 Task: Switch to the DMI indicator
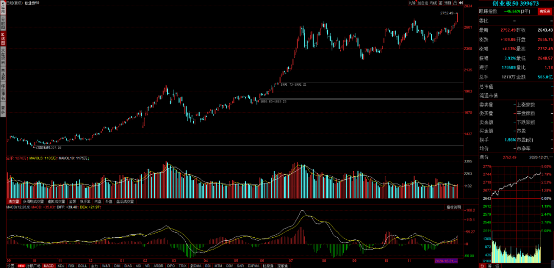(117, 265)
